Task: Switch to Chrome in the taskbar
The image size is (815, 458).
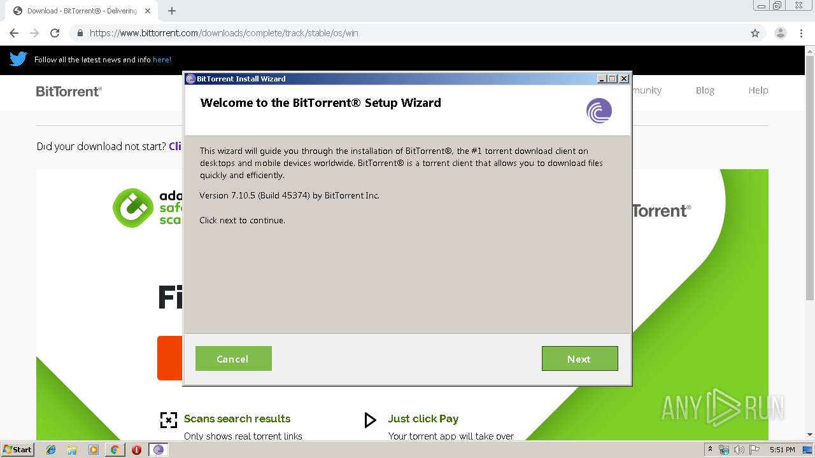Action: (115, 450)
